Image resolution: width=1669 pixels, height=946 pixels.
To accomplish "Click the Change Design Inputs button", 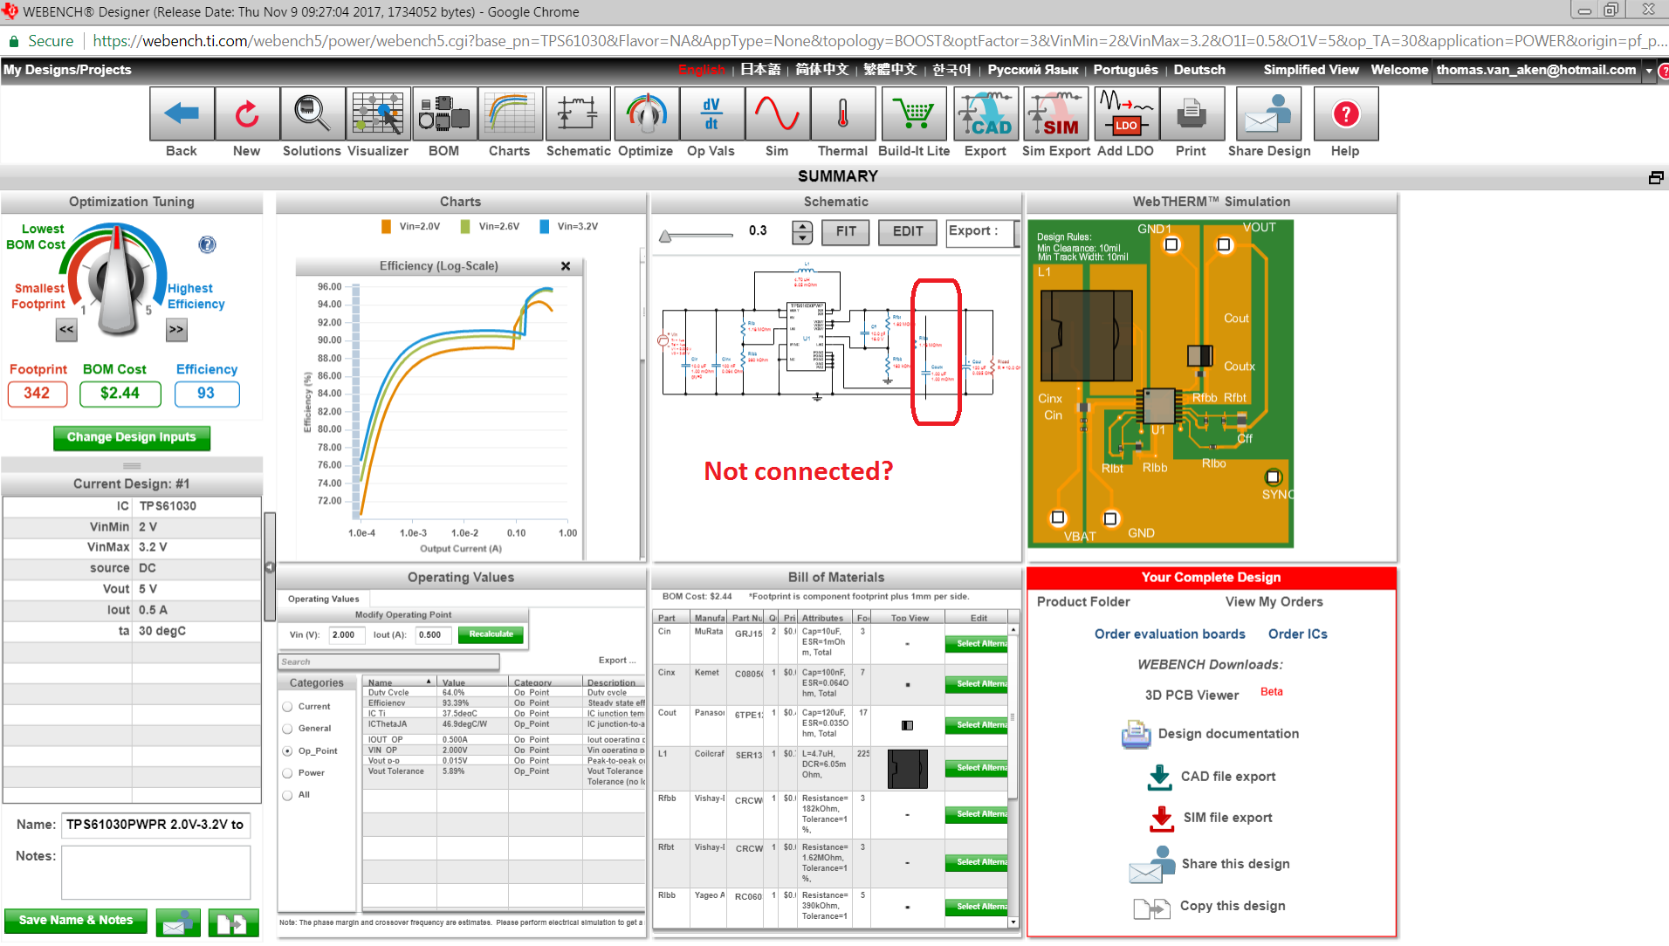I will [x=132, y=437].
